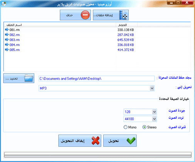Click the blue folder browse icon
This screenshot has width=195, height=162.
click(x=29, y=78)
